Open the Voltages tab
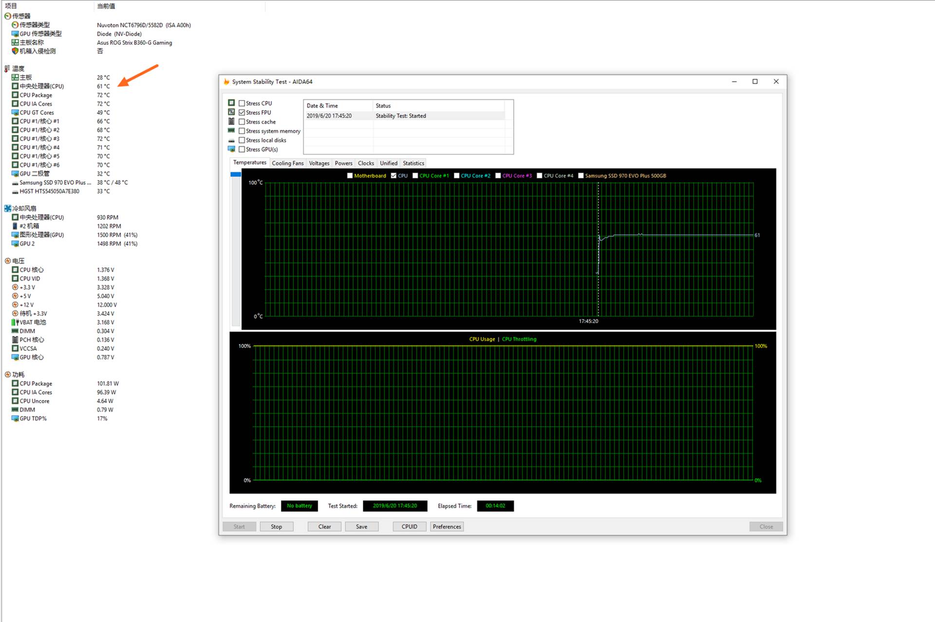The height and width of the screenshot is (622, 935). (319, 163)
